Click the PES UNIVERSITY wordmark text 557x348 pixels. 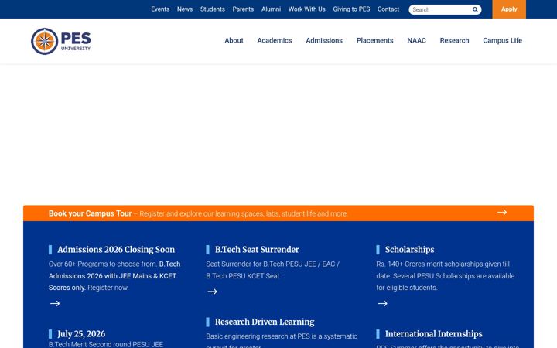pos(76,41)
